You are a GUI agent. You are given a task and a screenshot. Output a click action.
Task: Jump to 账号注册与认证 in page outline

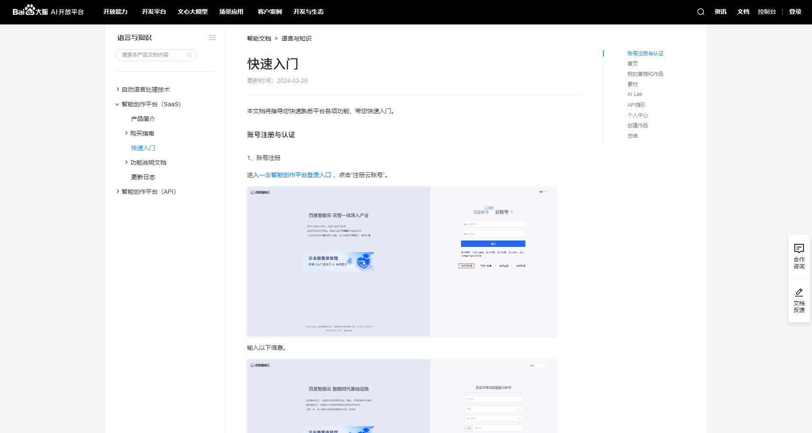click(x=645, y=54)
